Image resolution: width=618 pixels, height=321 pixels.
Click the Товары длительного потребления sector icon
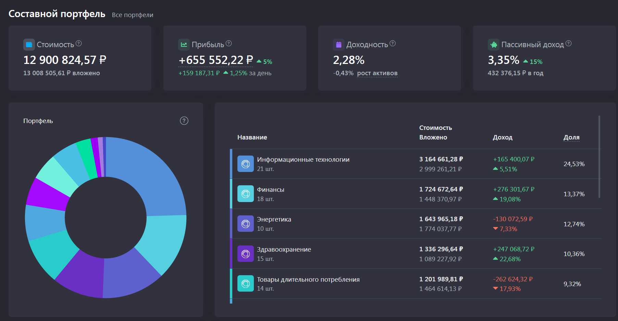246,283
